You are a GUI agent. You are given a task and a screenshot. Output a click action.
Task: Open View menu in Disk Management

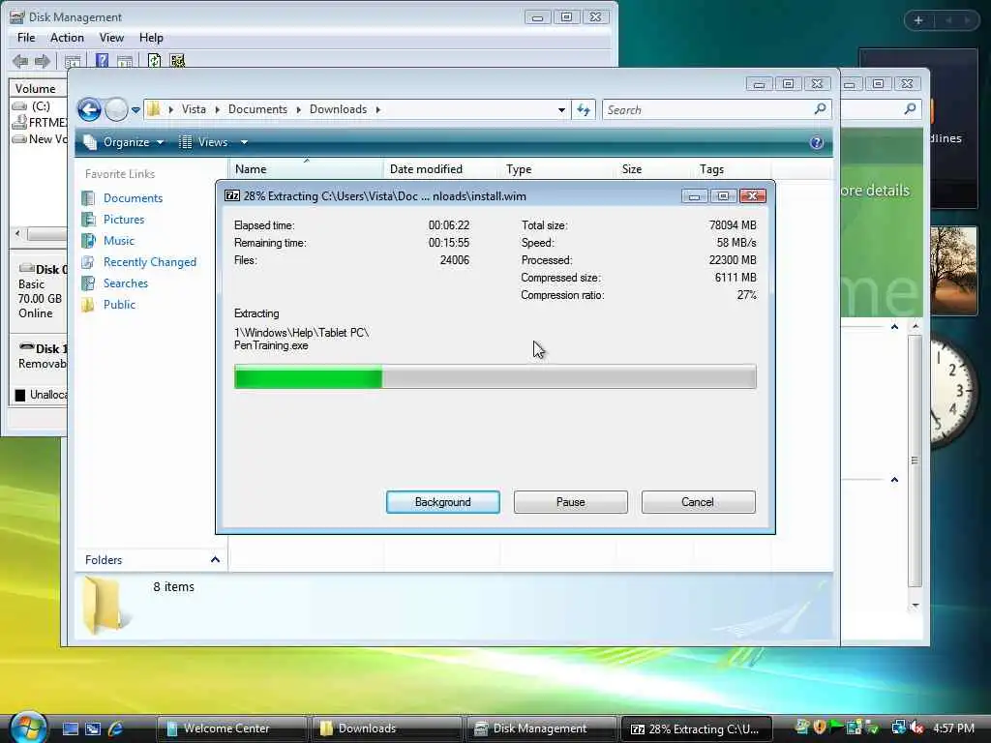(111, 38)
